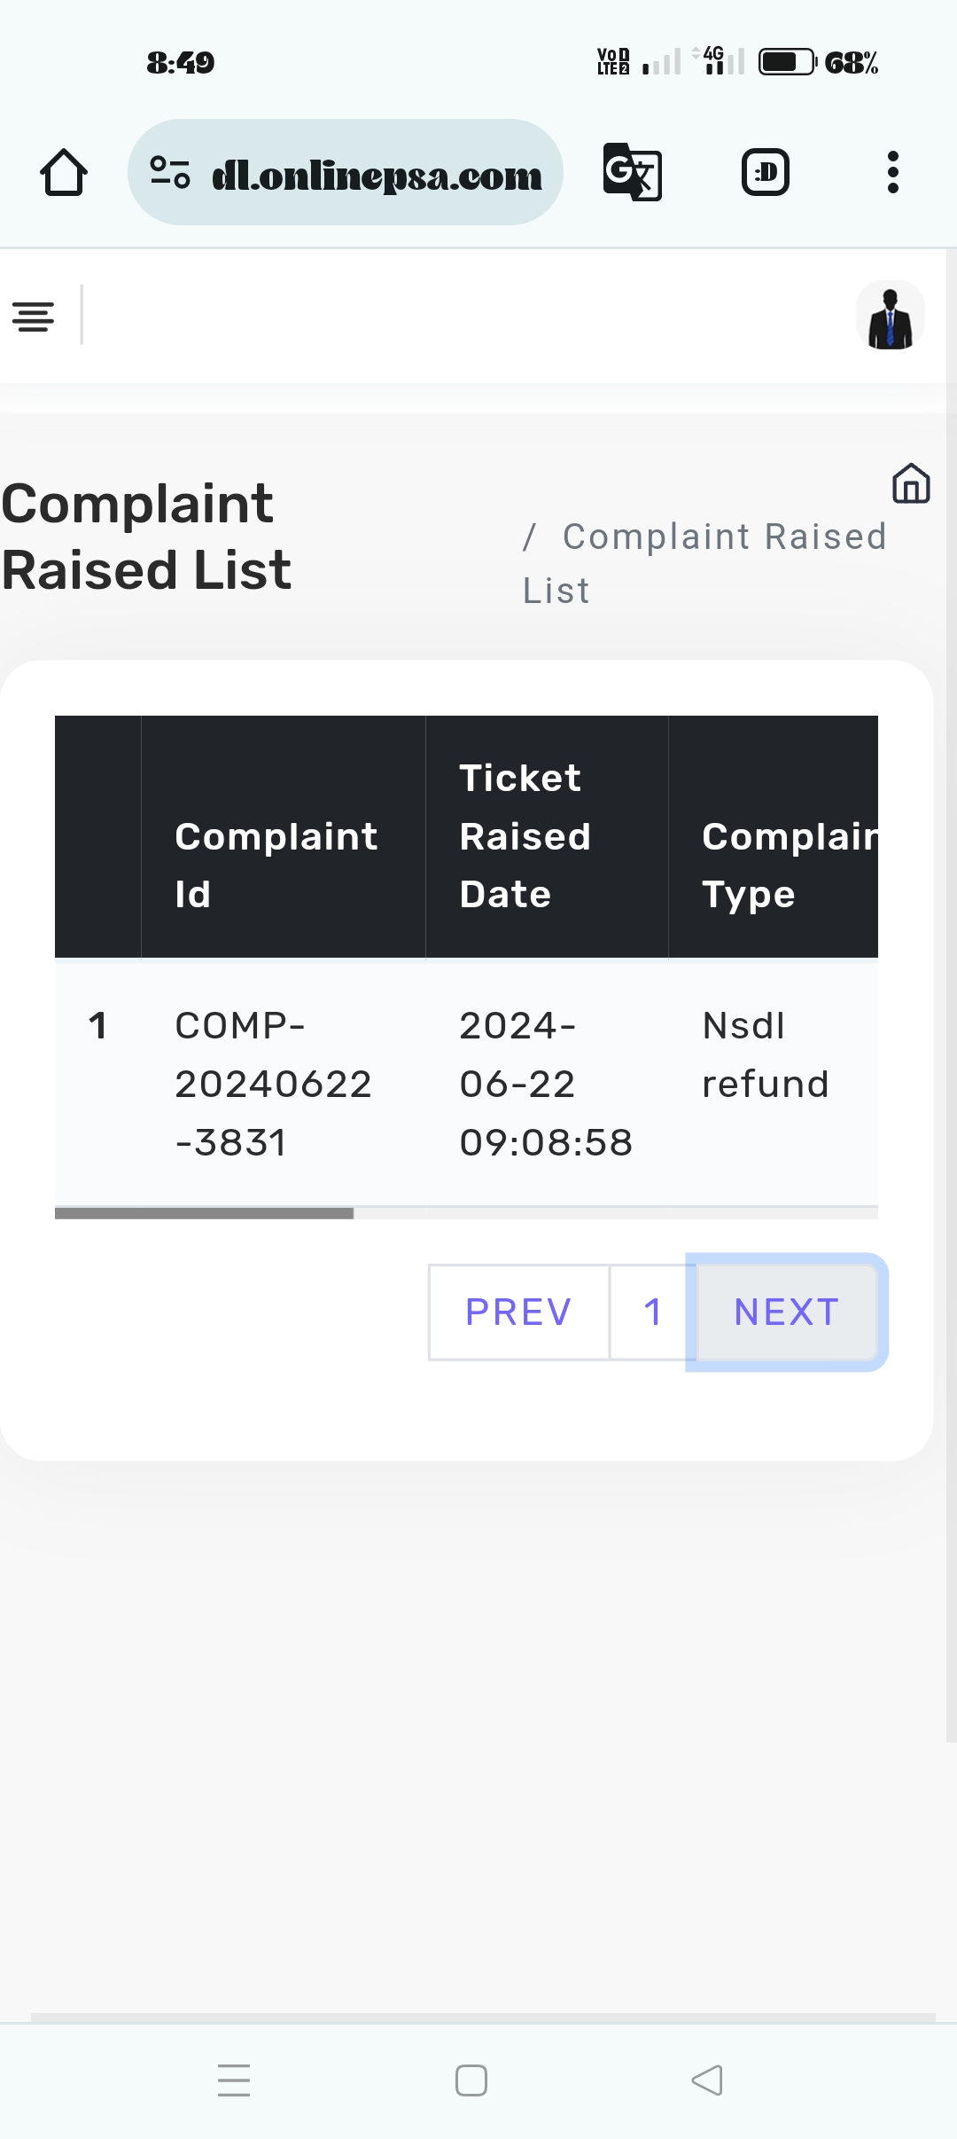Image resolution: width=957 pixels, height=2139 pixels.
Task: Click the Complaint Id column header
Action: click(276, 865)
